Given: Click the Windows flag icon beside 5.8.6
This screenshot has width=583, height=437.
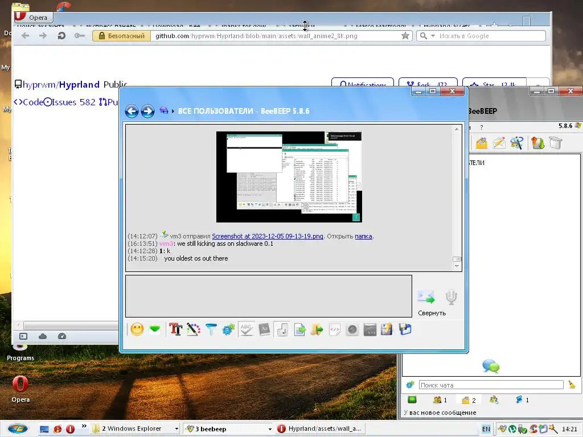Looking at the screenshot, I should [x=578, y=126].
